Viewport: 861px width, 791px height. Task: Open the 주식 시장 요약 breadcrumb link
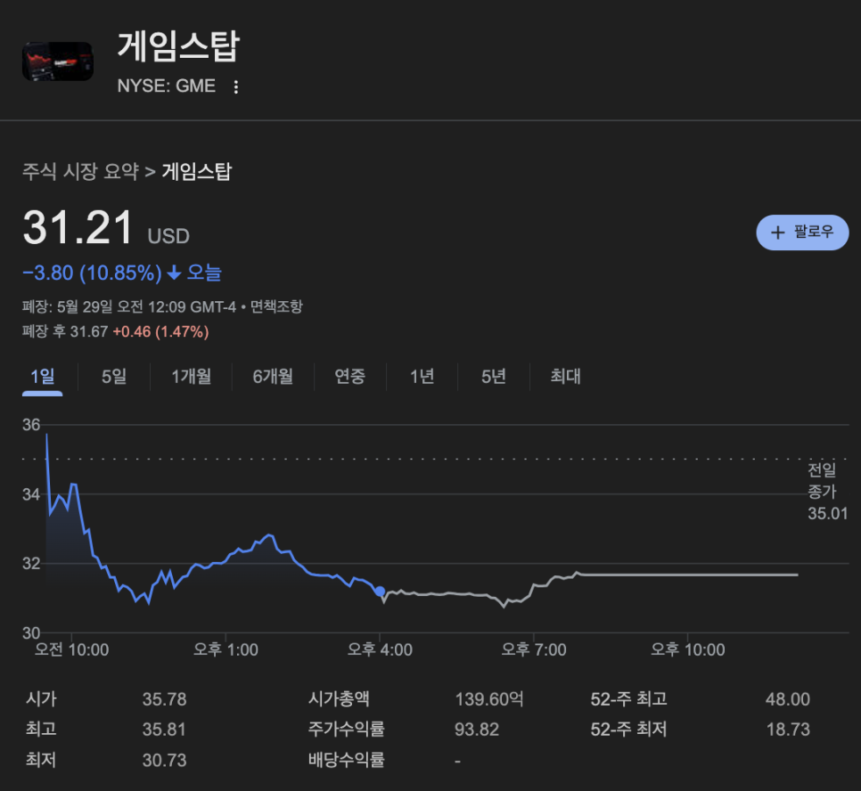80,172
